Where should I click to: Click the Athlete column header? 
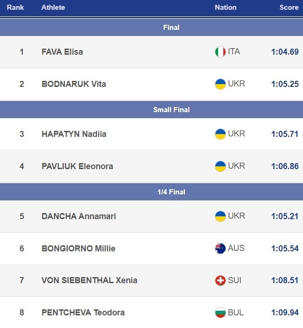tap(53, 7)
